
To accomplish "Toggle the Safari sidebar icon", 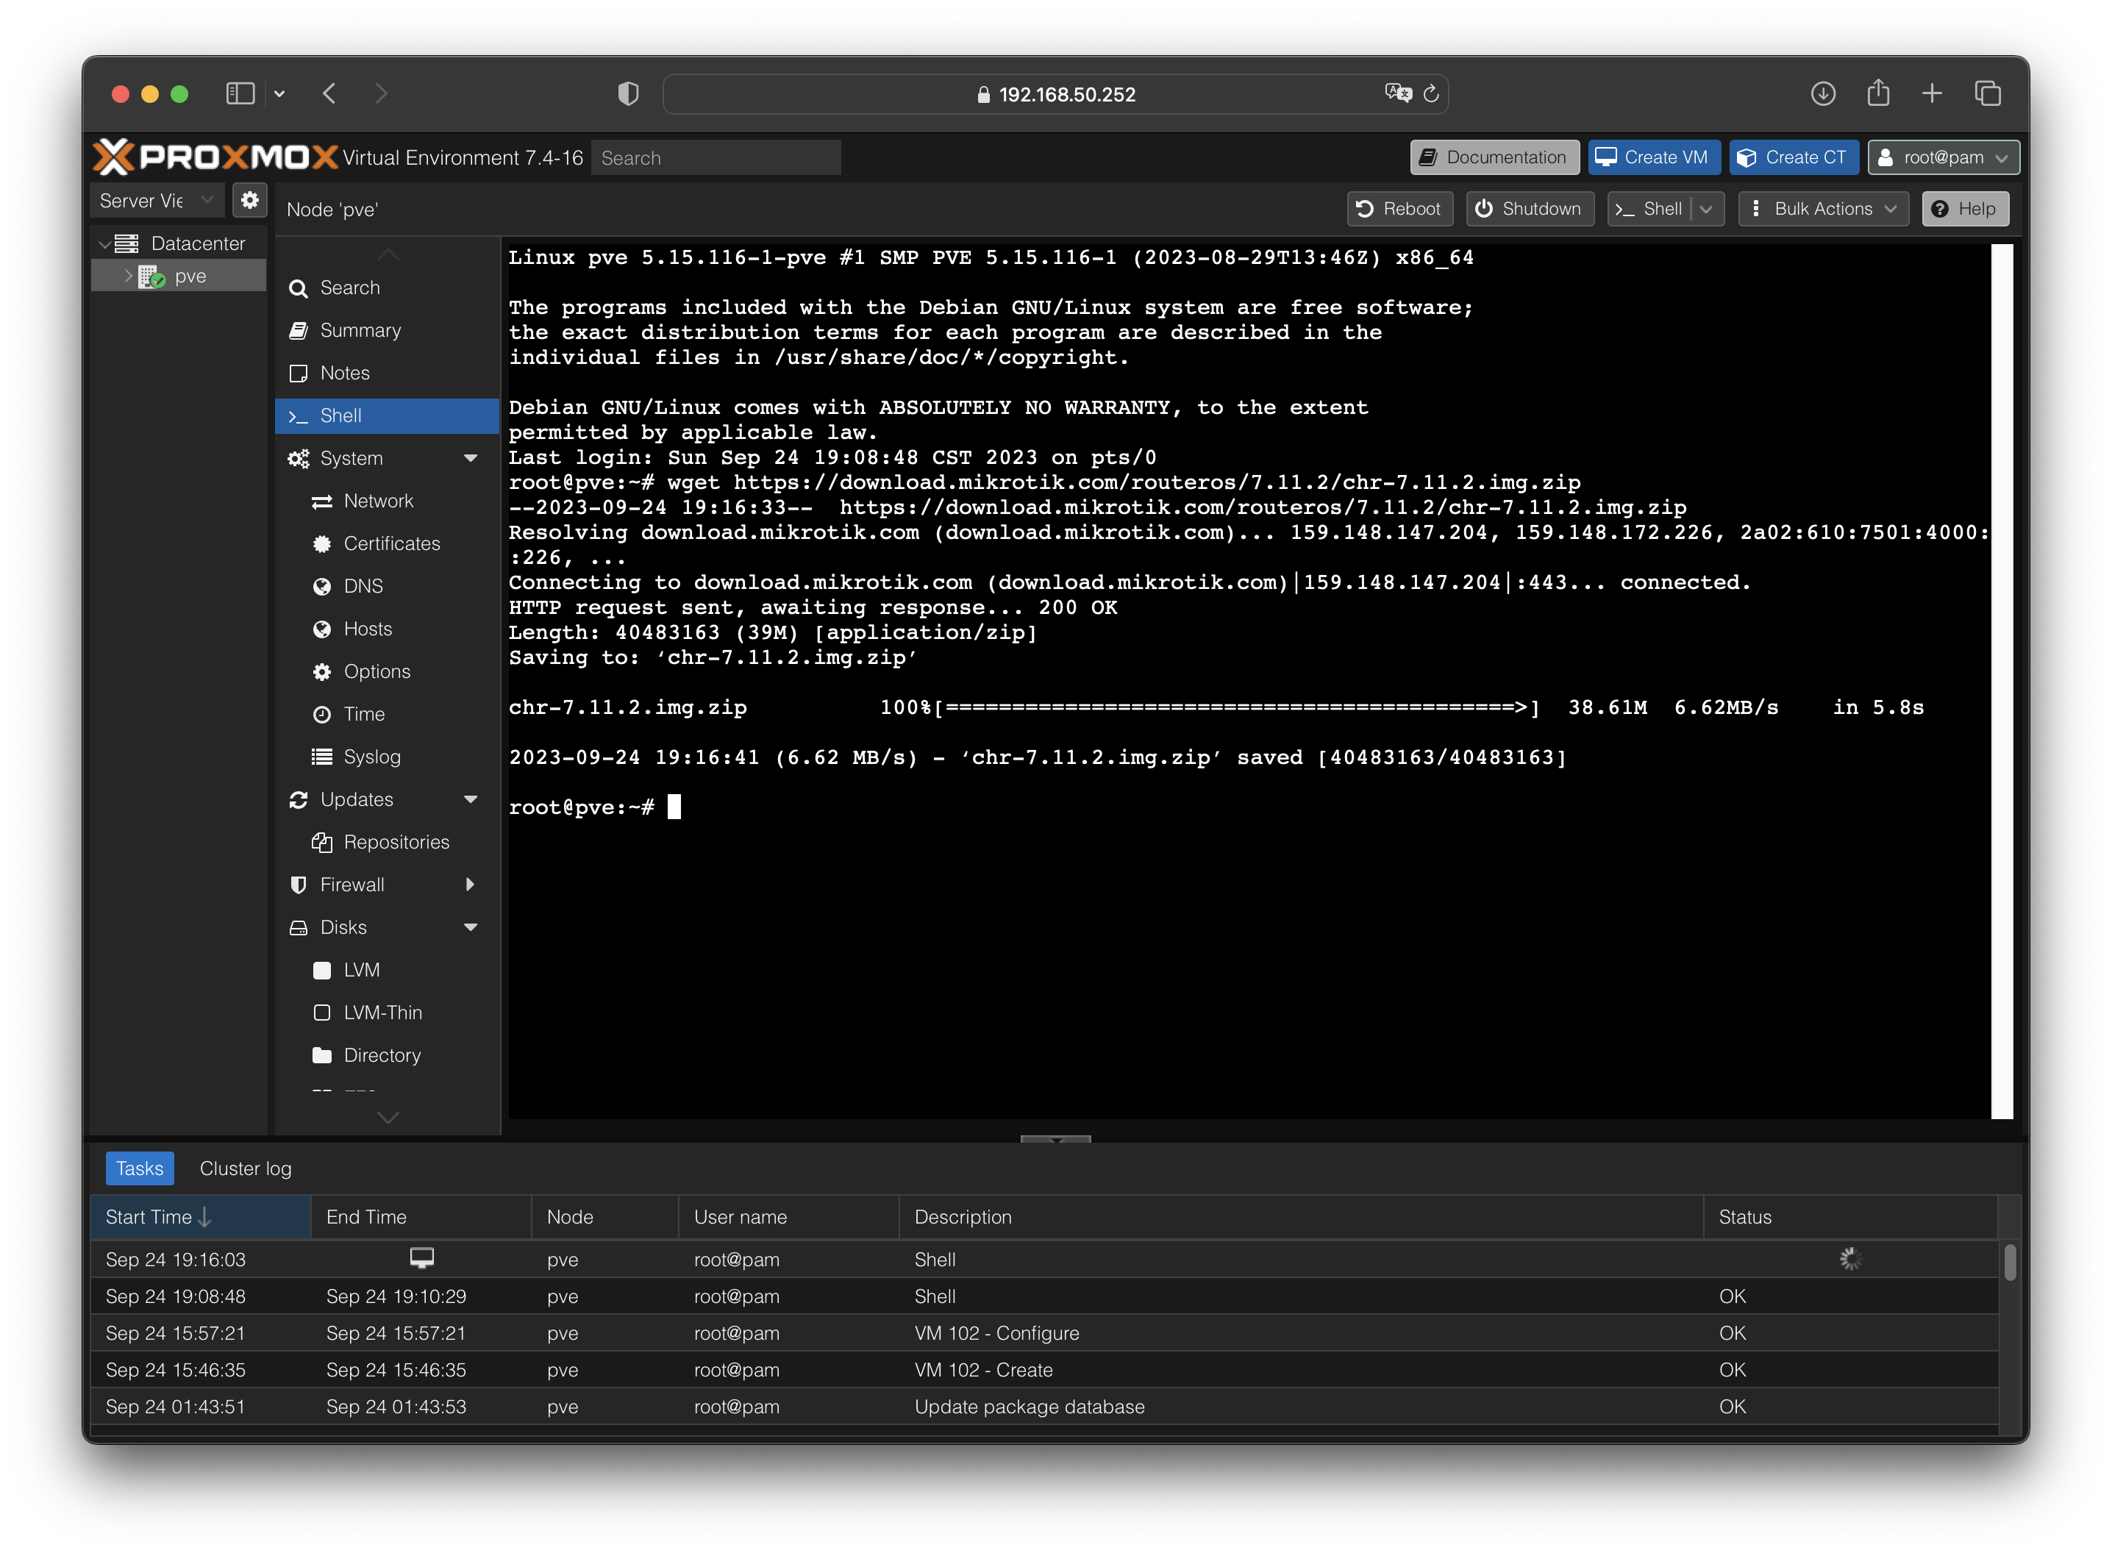I will (x=240, y=94).
